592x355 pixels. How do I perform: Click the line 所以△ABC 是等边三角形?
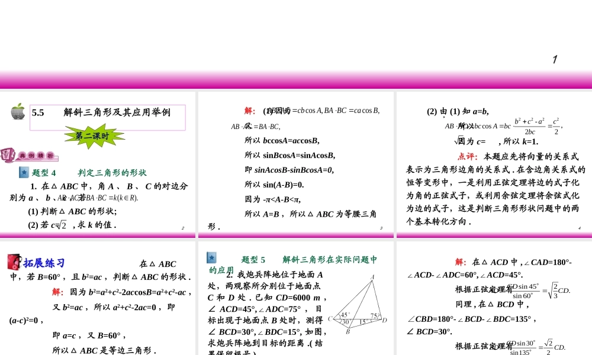click(x=104, y=350)
